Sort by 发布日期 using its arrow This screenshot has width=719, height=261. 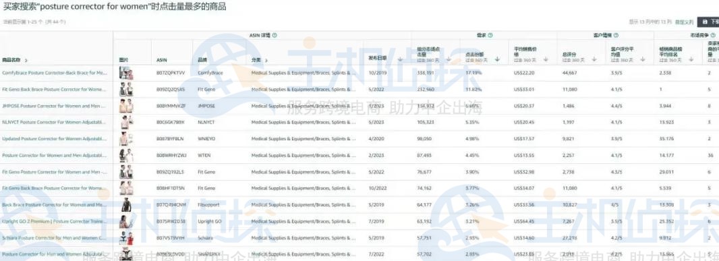pyautogui.click(x=401, y=59)
